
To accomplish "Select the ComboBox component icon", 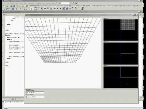I will coord(67,8).
